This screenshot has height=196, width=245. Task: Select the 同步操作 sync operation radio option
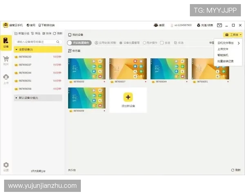click(x=144, y=42)
